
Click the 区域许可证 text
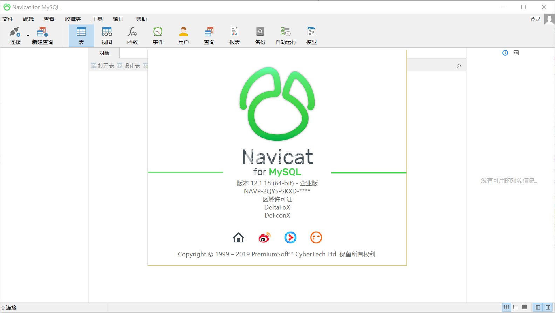[x=277, y=199]
